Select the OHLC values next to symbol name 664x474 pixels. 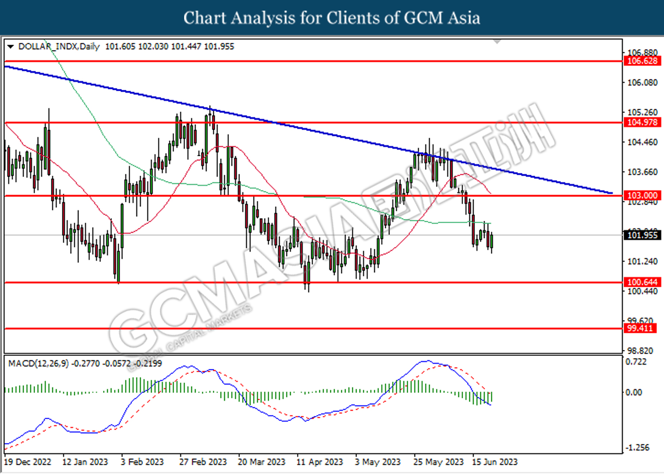click(x=170, y=46)
